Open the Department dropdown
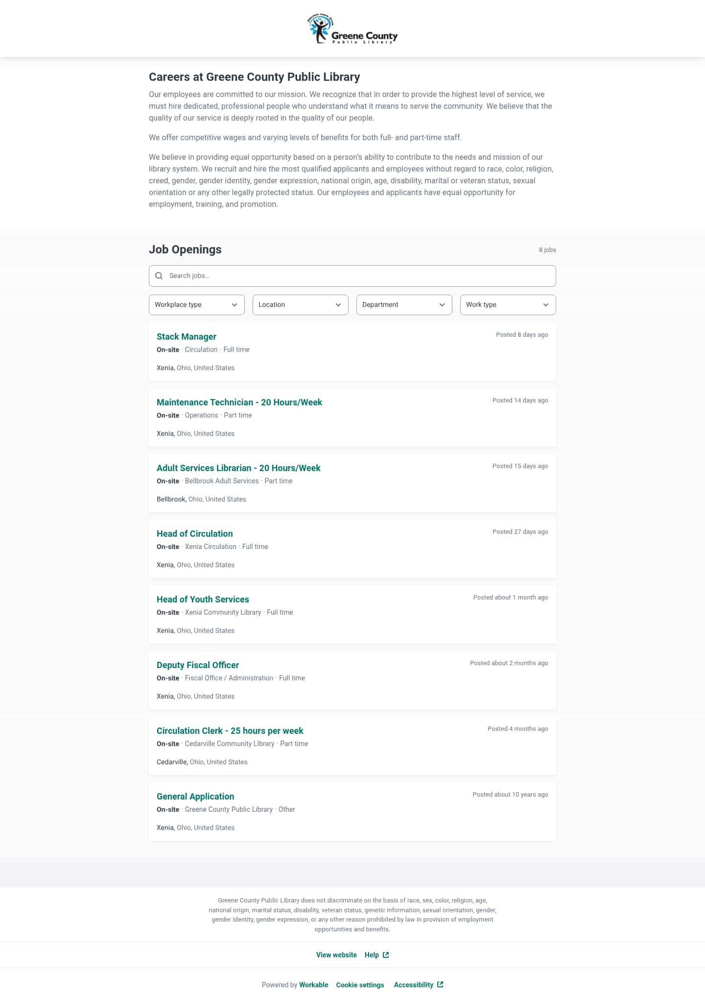Viewport: 705px width, 1002px height. (x=404, y=304)
